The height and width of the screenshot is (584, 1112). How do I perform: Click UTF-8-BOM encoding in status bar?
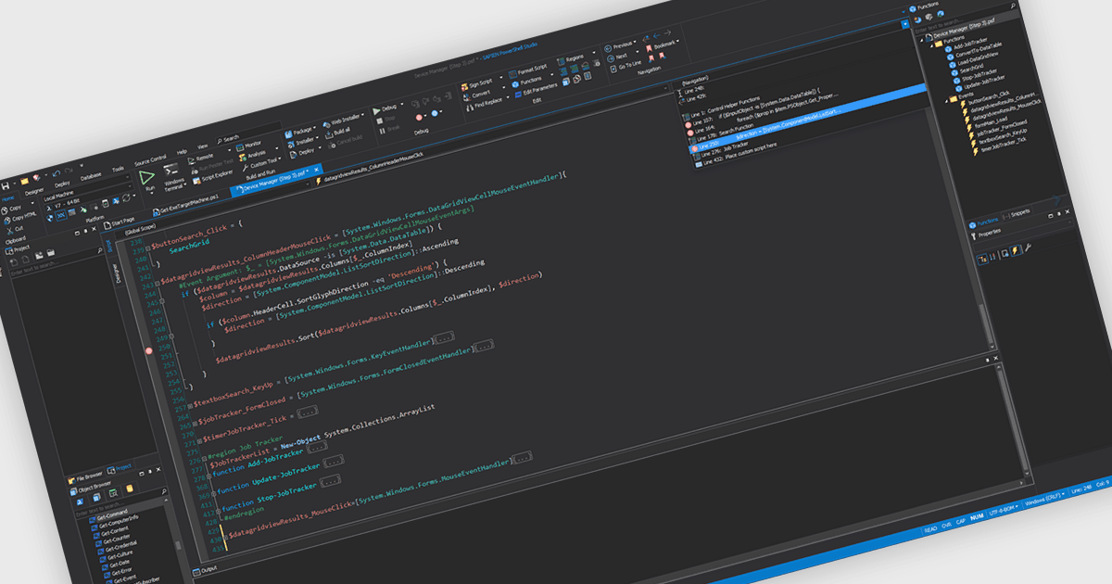coord(1003,510)
